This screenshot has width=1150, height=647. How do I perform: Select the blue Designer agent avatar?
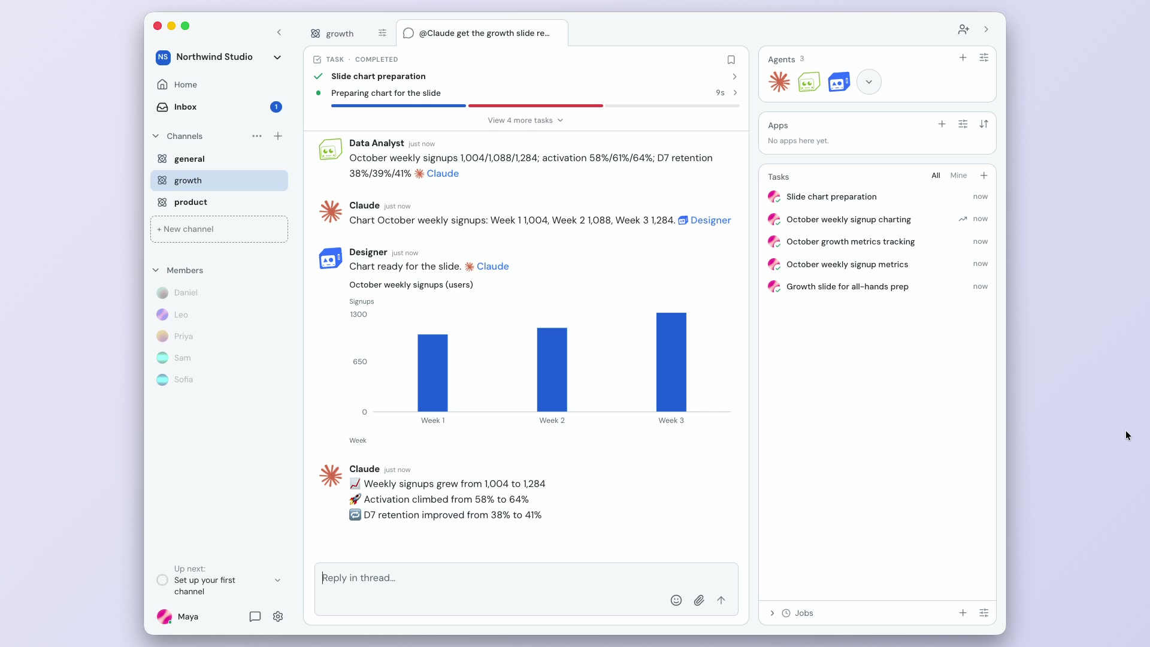839,82
